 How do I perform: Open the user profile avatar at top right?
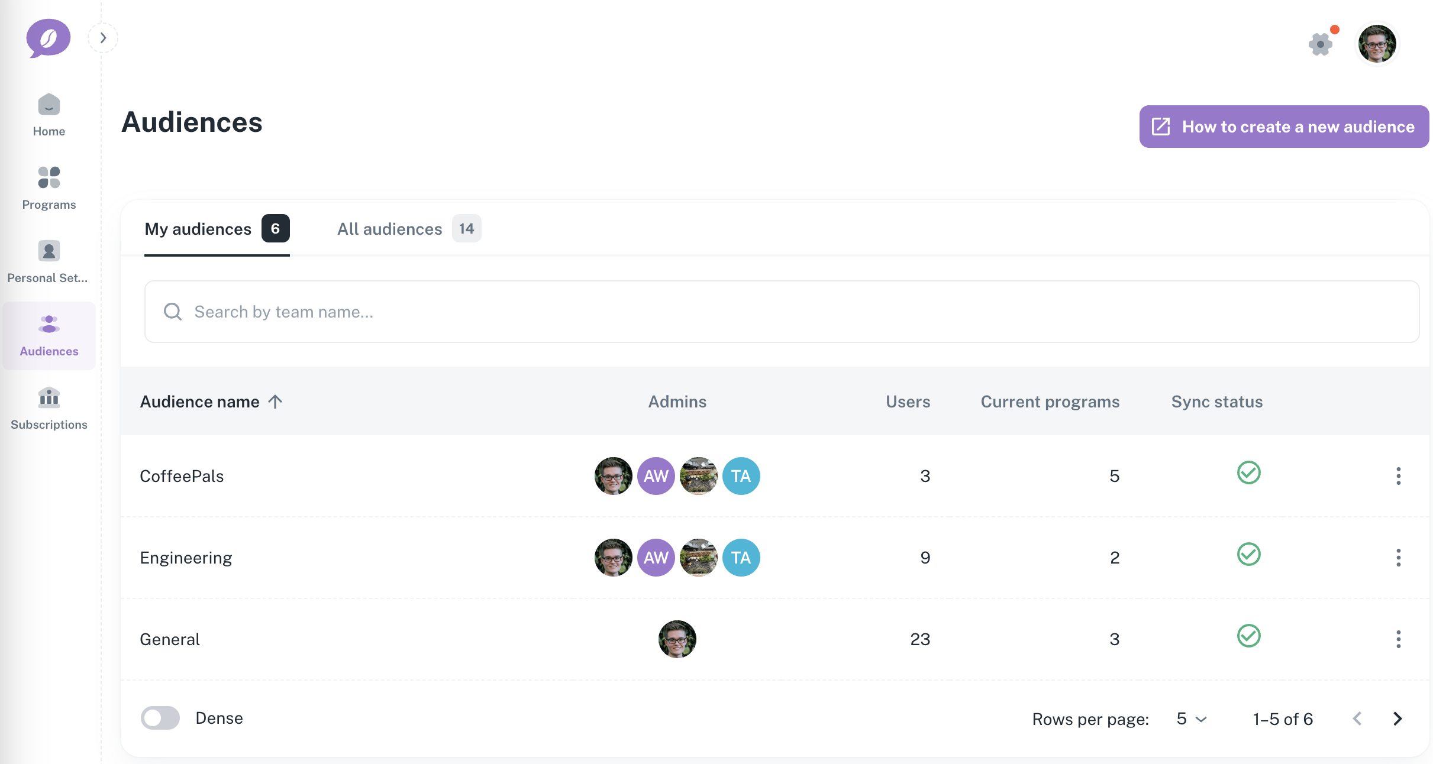[1377, 44]
